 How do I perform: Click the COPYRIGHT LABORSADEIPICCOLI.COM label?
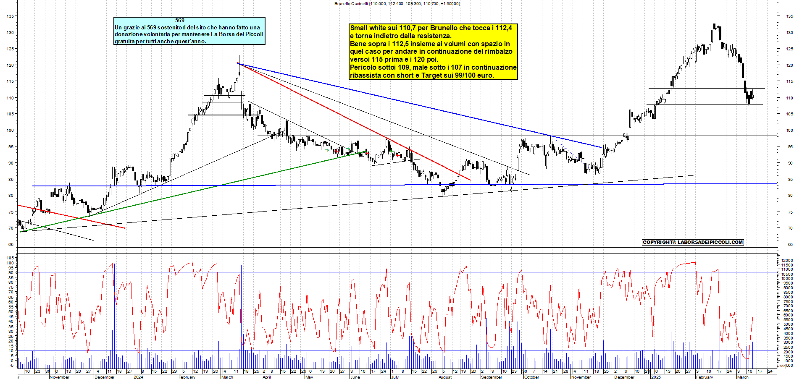[x=693, y=242]
